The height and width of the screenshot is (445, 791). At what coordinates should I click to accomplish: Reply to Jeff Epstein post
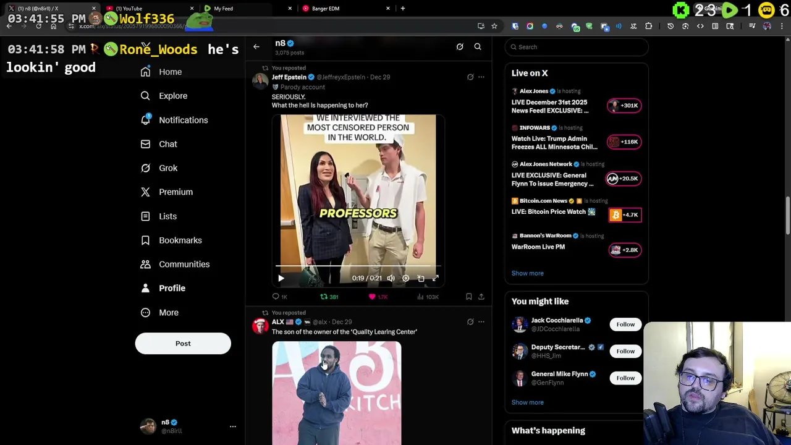point(280,297)
